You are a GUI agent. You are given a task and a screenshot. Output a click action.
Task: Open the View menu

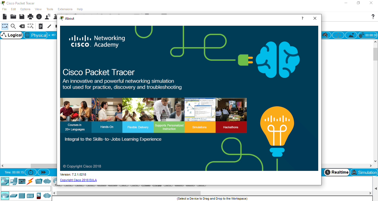click(38, 9)
